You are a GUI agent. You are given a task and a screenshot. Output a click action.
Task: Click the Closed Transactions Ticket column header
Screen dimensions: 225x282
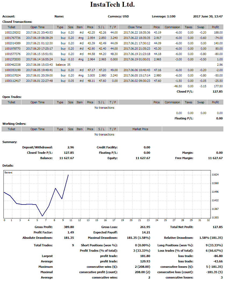pos(12,27)
